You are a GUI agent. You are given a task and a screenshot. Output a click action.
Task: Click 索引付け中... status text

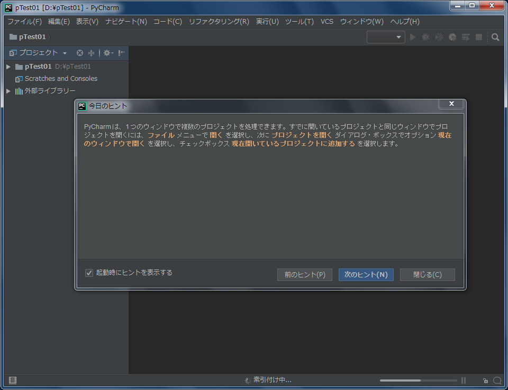coord(272,380)
